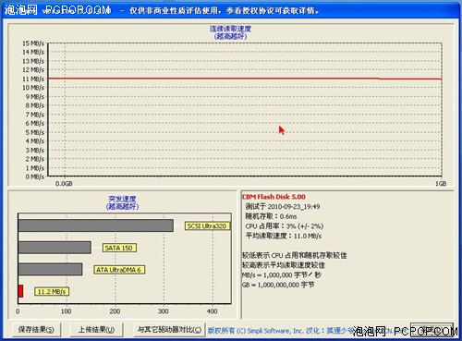Click the 上传结果(U) upload results button
This screenshot has height=341, width=462.
click(96, 330)
